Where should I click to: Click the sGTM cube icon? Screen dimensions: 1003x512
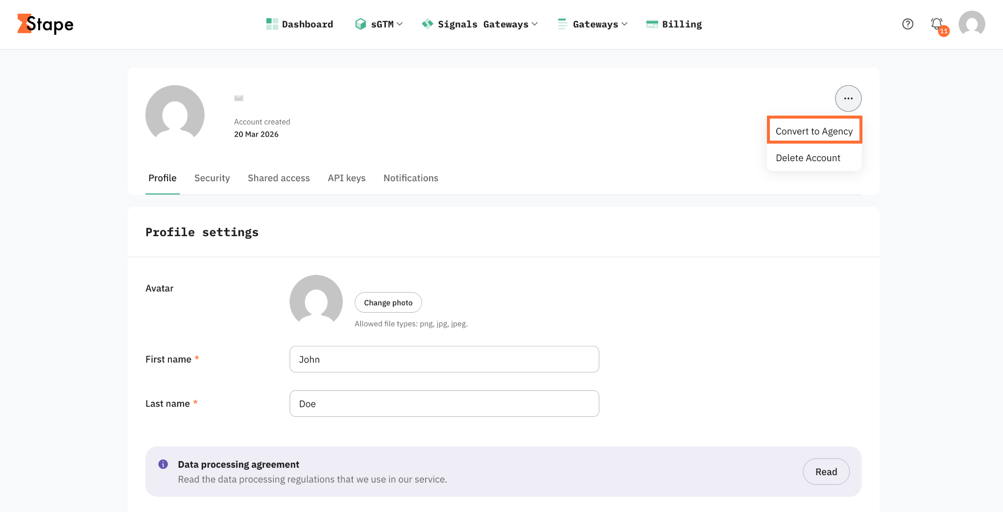click(x=360, y=24)
